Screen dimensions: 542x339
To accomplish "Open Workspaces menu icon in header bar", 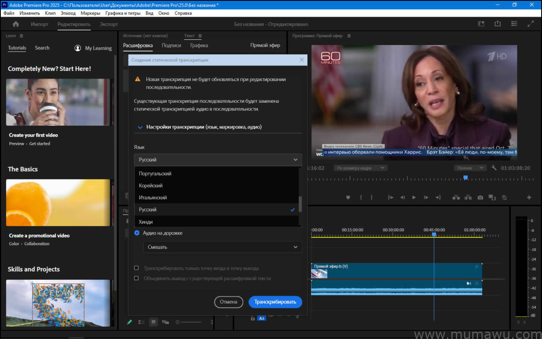I will 514,24.
